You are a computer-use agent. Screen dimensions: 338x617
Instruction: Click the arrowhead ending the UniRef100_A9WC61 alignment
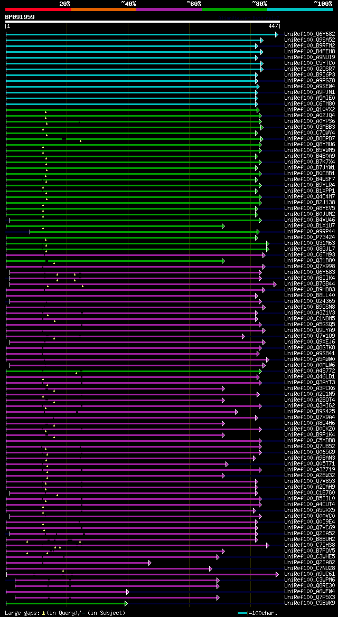[x=277, y=574]
